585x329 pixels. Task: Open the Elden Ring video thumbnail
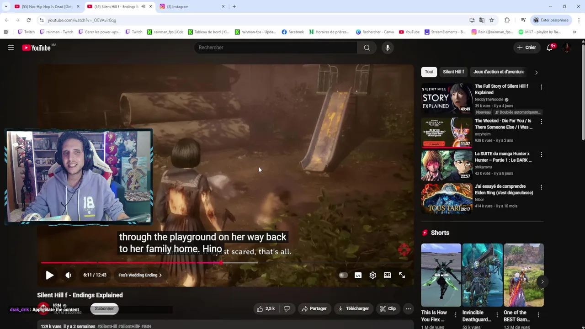(x=447, y=198)
